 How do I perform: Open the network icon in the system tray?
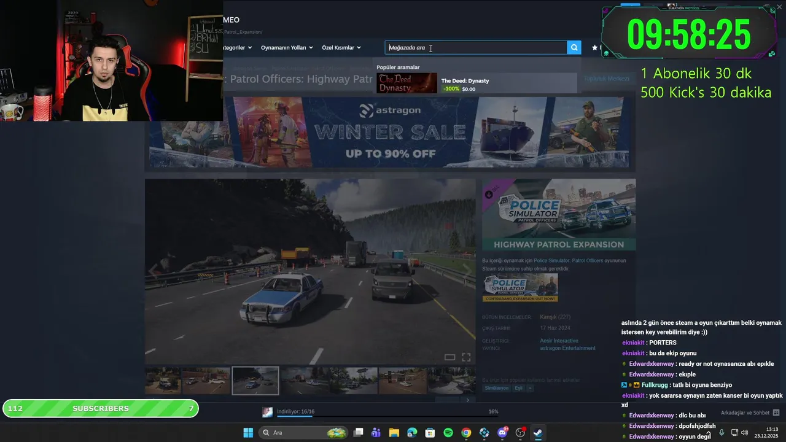pyautogui.click(x=734, y=433)
